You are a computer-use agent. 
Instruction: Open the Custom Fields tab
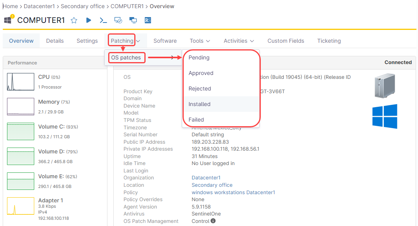coord(286,41)
